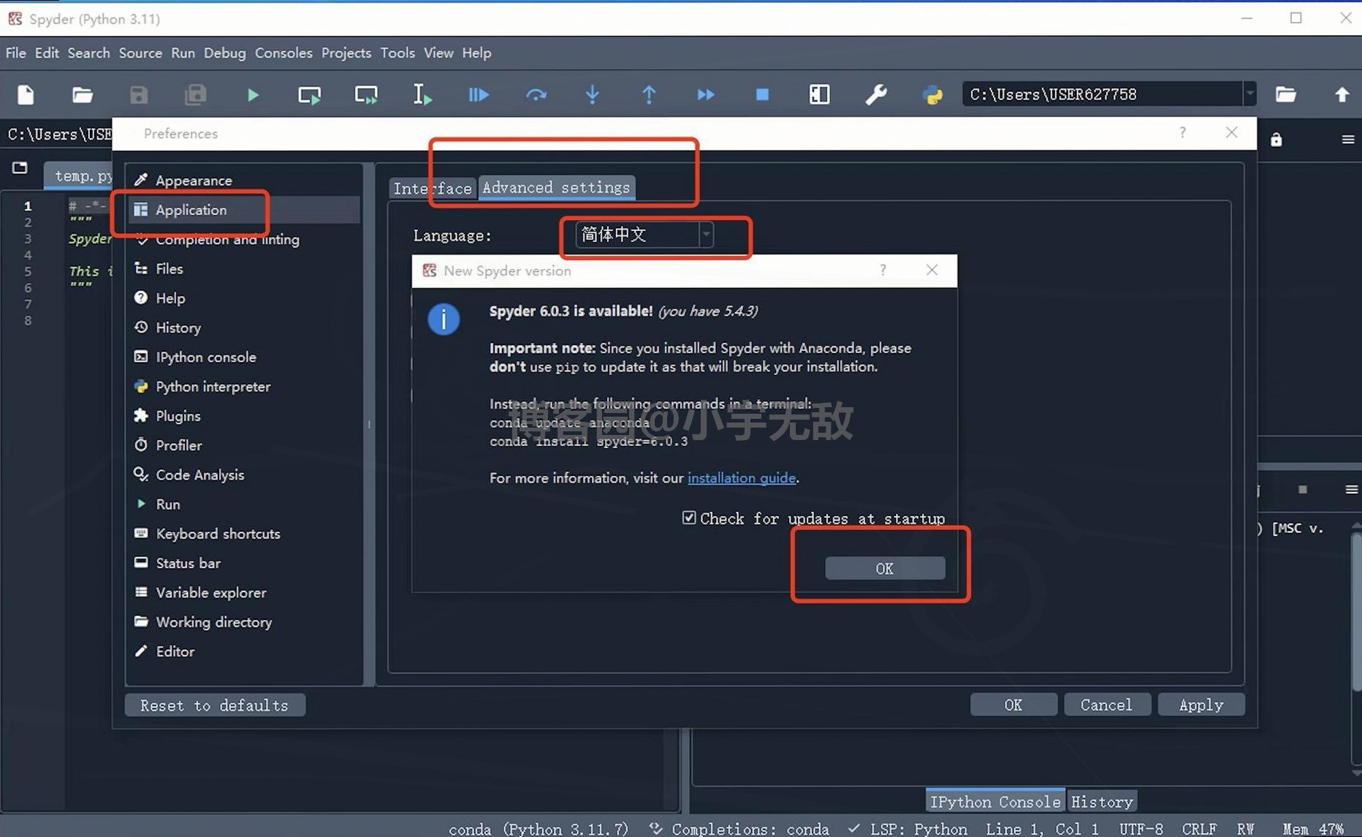Screen dimensions: 1362x837
Task: Open Preferences via the wrench icon
Action: pos(876,94)
